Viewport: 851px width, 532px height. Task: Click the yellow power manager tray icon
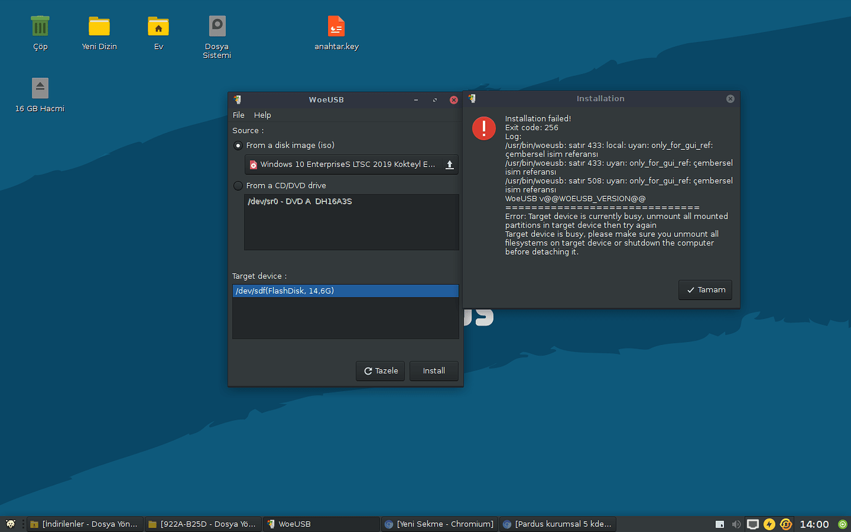click(x=769, y=524)
